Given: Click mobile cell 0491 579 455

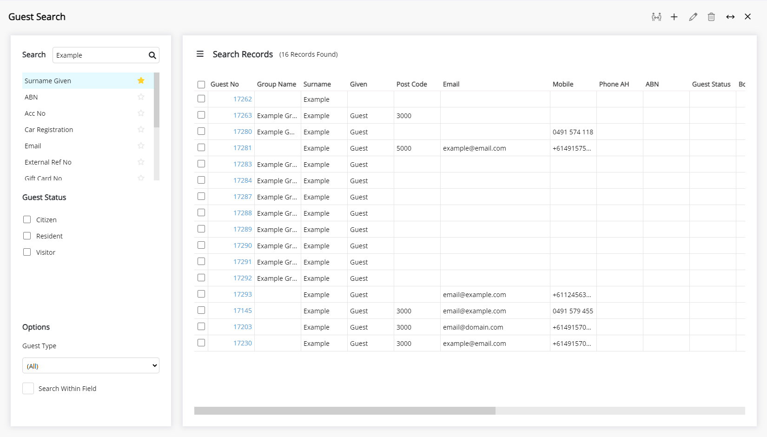Looking at the screenshot, I should point(573,311).
